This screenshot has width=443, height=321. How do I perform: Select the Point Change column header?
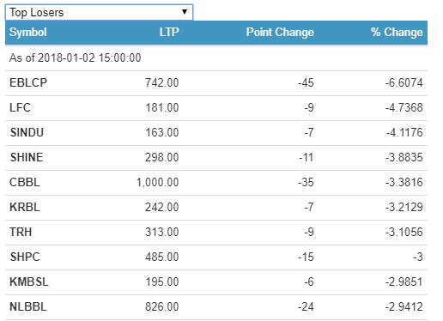(280, 32)
